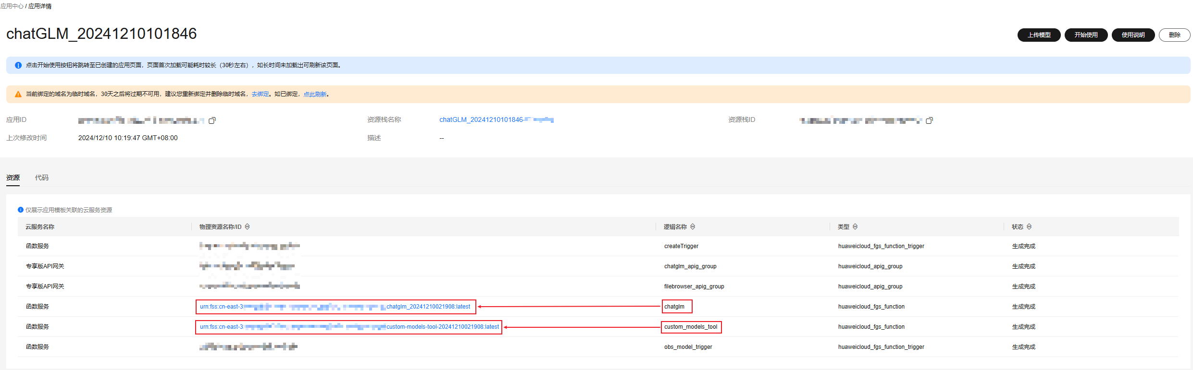Open the chatglm function URN link
1193x370 pixels.
pos(335,307)
